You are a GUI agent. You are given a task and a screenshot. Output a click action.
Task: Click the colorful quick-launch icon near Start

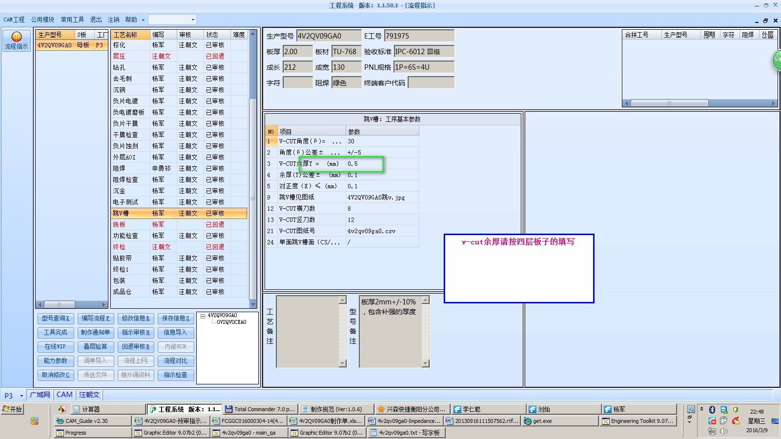(x=34, y=420)
